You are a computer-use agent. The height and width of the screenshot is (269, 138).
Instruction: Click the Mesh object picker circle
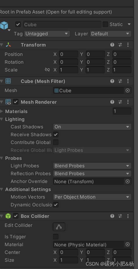128,91
